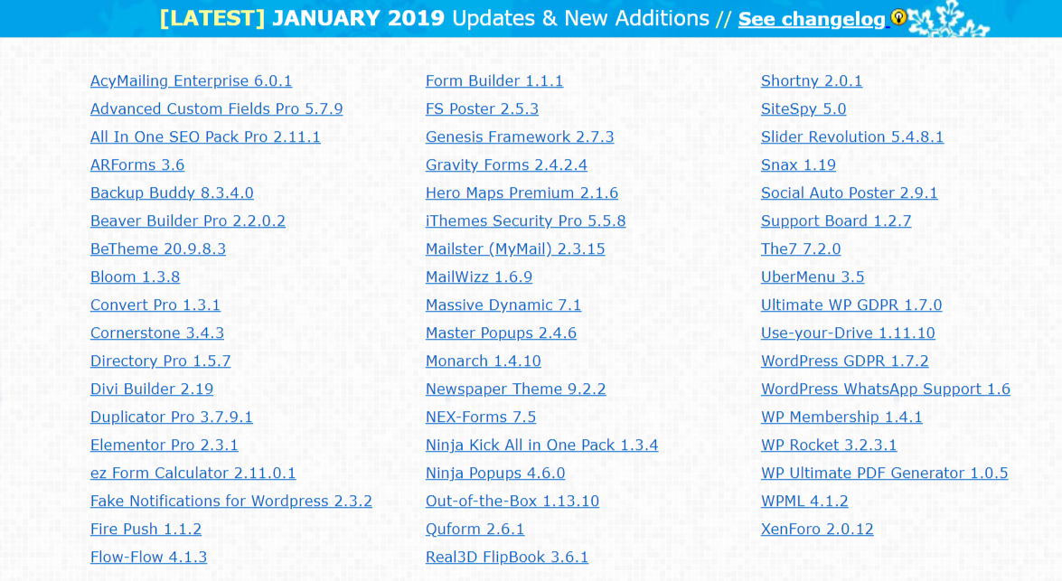Image resolution: width=1062 pixels, height=581 pixels.
Task: Click the ARForms 3.6 link
Action: point(137,164)
